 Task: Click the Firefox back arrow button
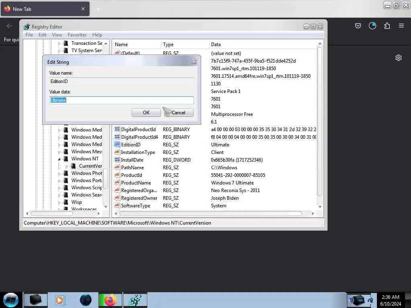tap(10, 26)
